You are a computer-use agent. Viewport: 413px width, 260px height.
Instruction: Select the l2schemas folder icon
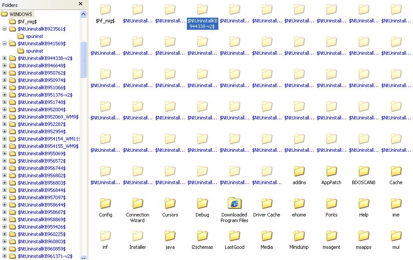coord(202,236)
